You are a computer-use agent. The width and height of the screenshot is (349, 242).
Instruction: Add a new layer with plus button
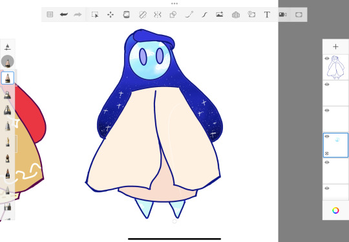[335, 46]
